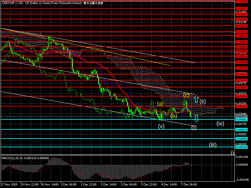Click the red price label 0.89224
This screenshot has width=251, height=188.
241,106
